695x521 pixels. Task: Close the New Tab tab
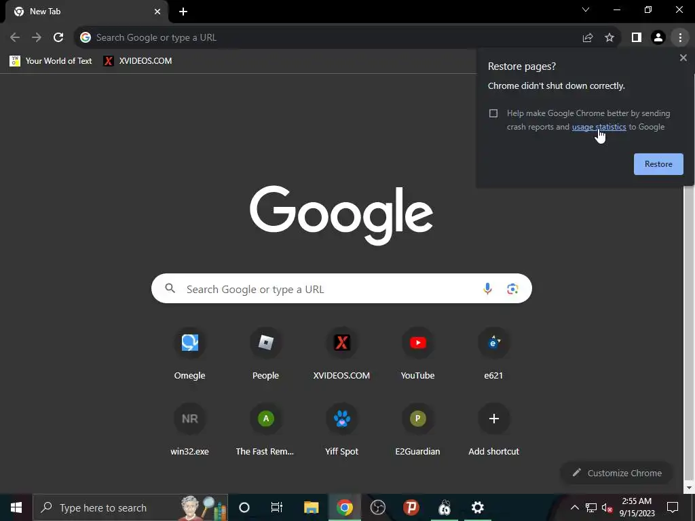click(x=157, y=12)
